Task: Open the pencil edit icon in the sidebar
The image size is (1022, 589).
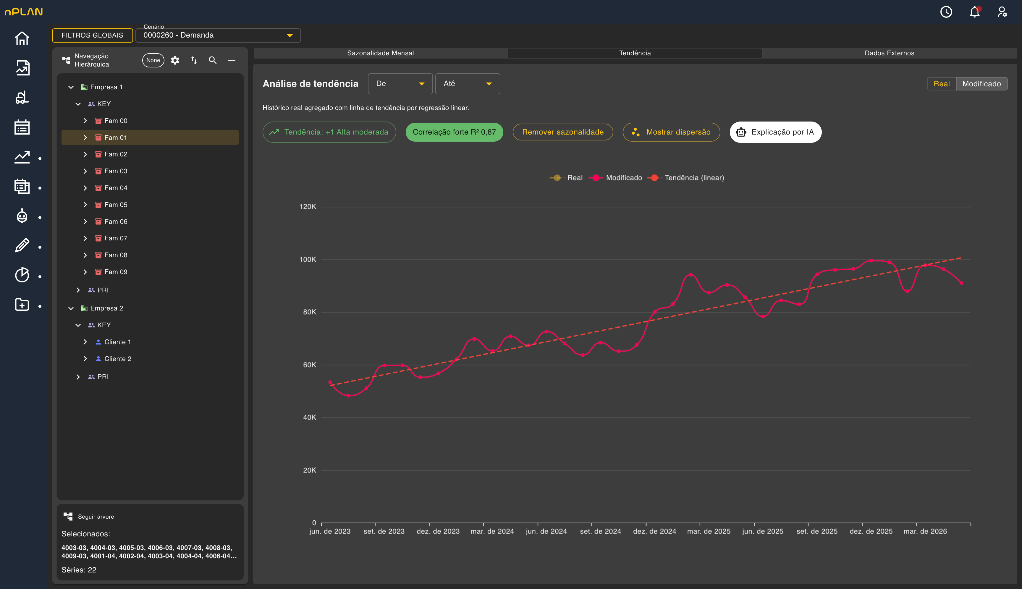Action: pyautogui.click(x=22, y=245)
